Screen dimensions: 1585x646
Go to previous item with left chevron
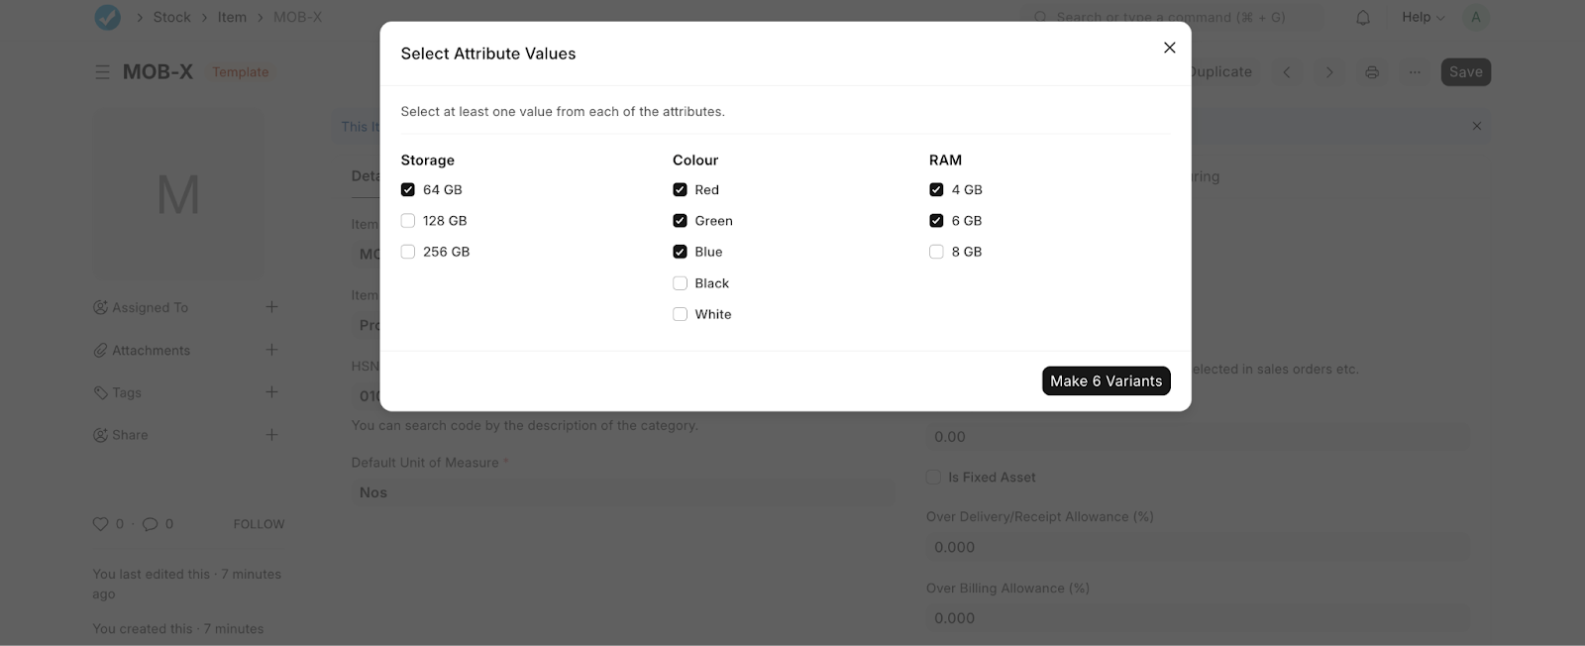point(1287,72)
